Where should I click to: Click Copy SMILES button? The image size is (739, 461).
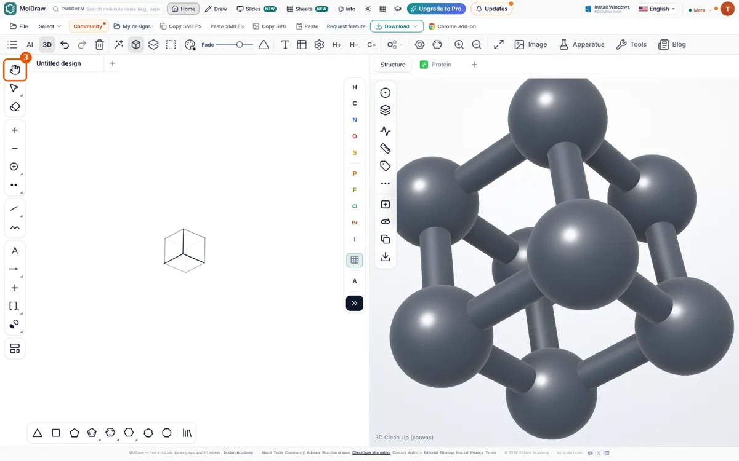(x=180, y=26)
